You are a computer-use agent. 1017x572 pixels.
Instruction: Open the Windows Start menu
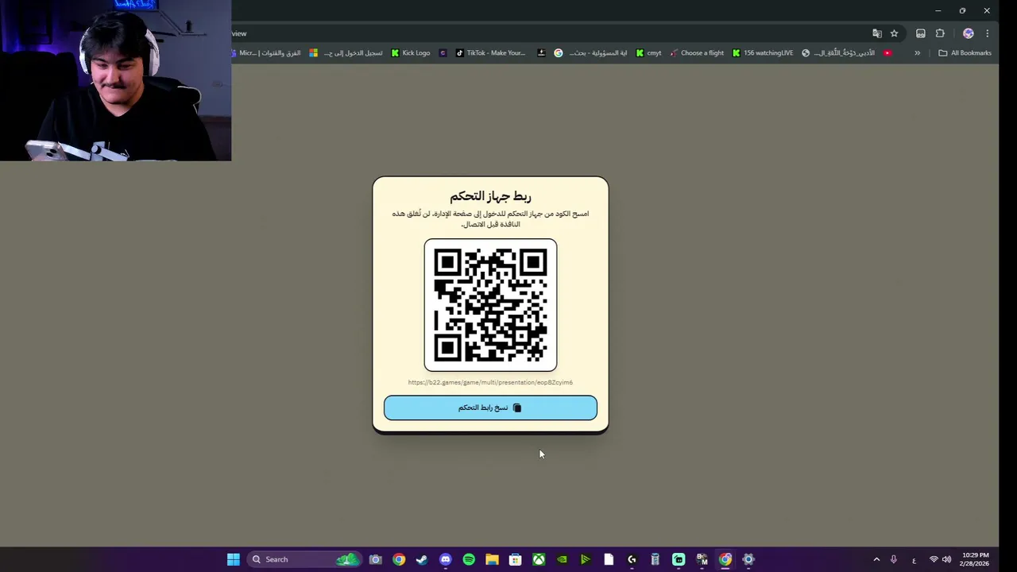click(x=233, y=559)
